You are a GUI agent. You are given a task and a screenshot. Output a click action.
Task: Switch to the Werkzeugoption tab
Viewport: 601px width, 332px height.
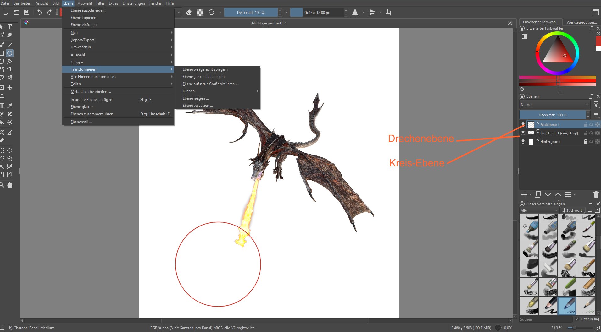581,22
